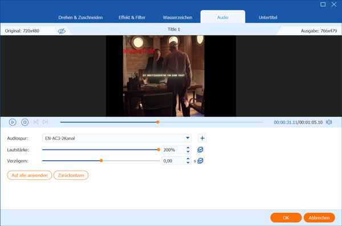Click the playback progress slider knob

(158, 122)
